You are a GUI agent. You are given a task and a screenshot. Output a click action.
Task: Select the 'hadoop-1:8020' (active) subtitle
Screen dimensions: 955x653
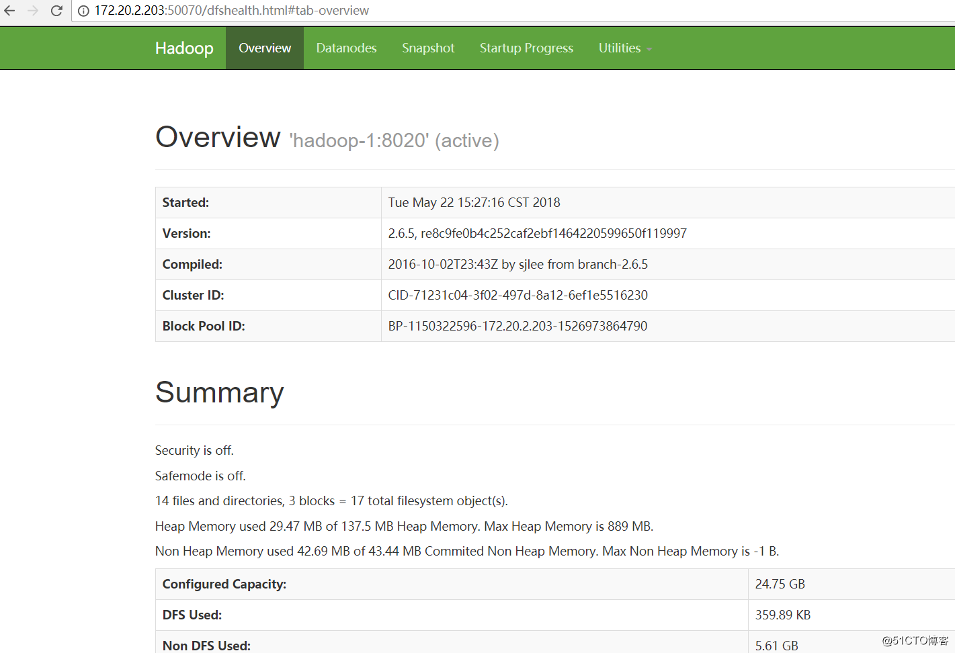[x=394, y=140]
